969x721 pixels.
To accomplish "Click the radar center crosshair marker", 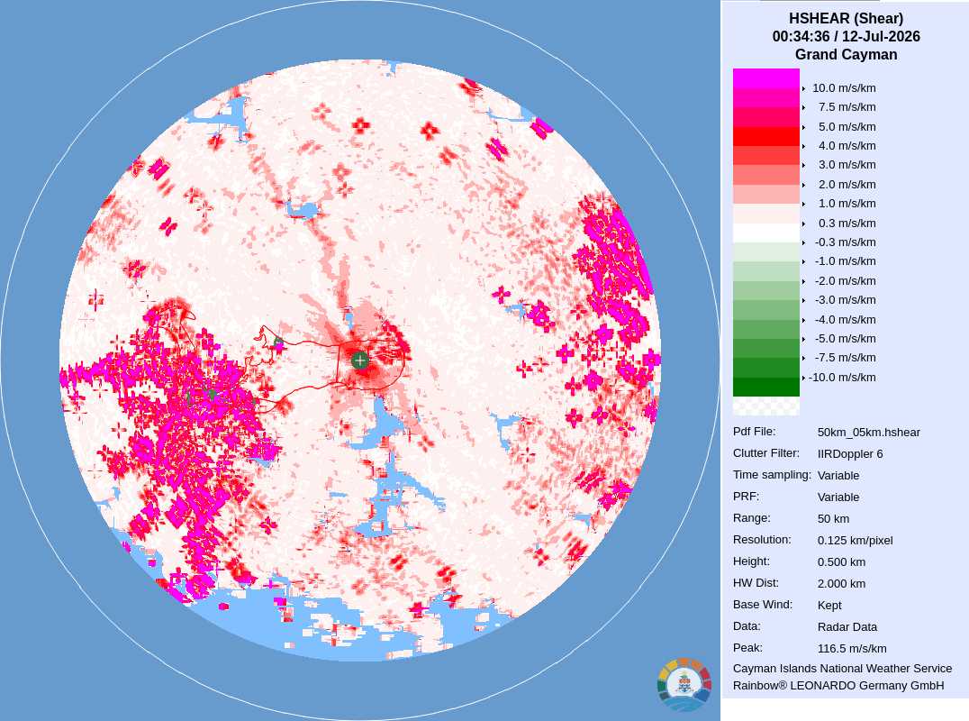I will 360,360.
